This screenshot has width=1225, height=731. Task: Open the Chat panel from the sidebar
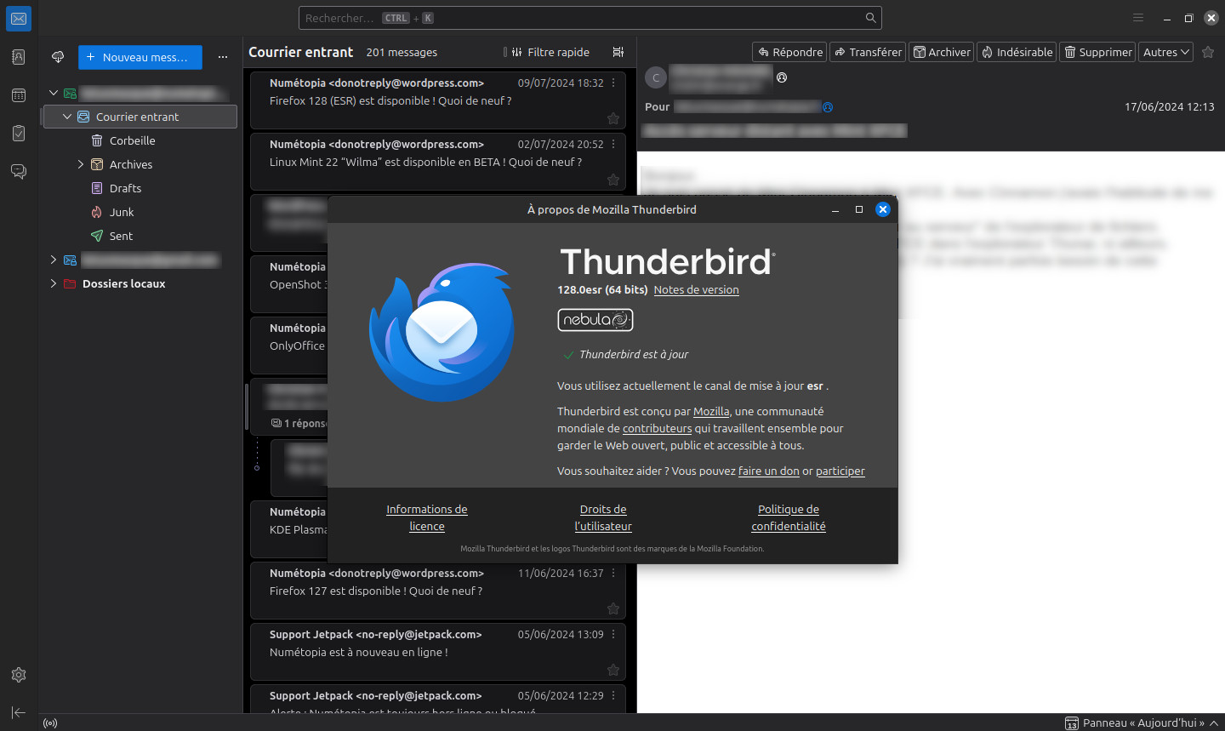pos(19,171)
